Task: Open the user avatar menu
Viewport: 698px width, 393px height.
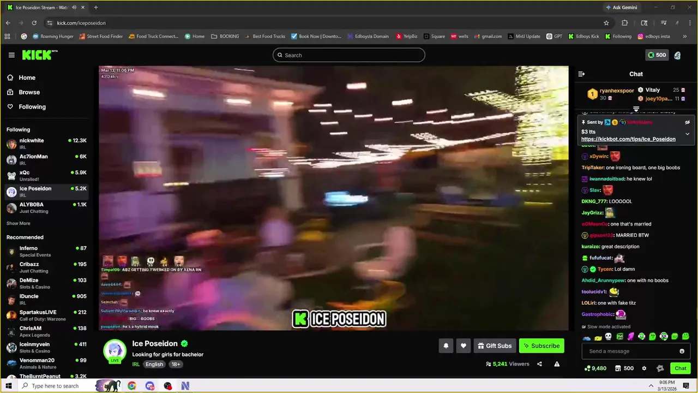Action: point(677,55)
